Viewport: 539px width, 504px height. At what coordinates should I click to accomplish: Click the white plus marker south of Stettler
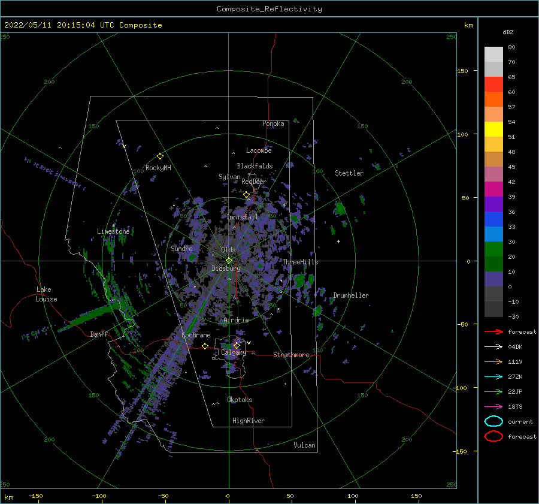pos(338,241)
